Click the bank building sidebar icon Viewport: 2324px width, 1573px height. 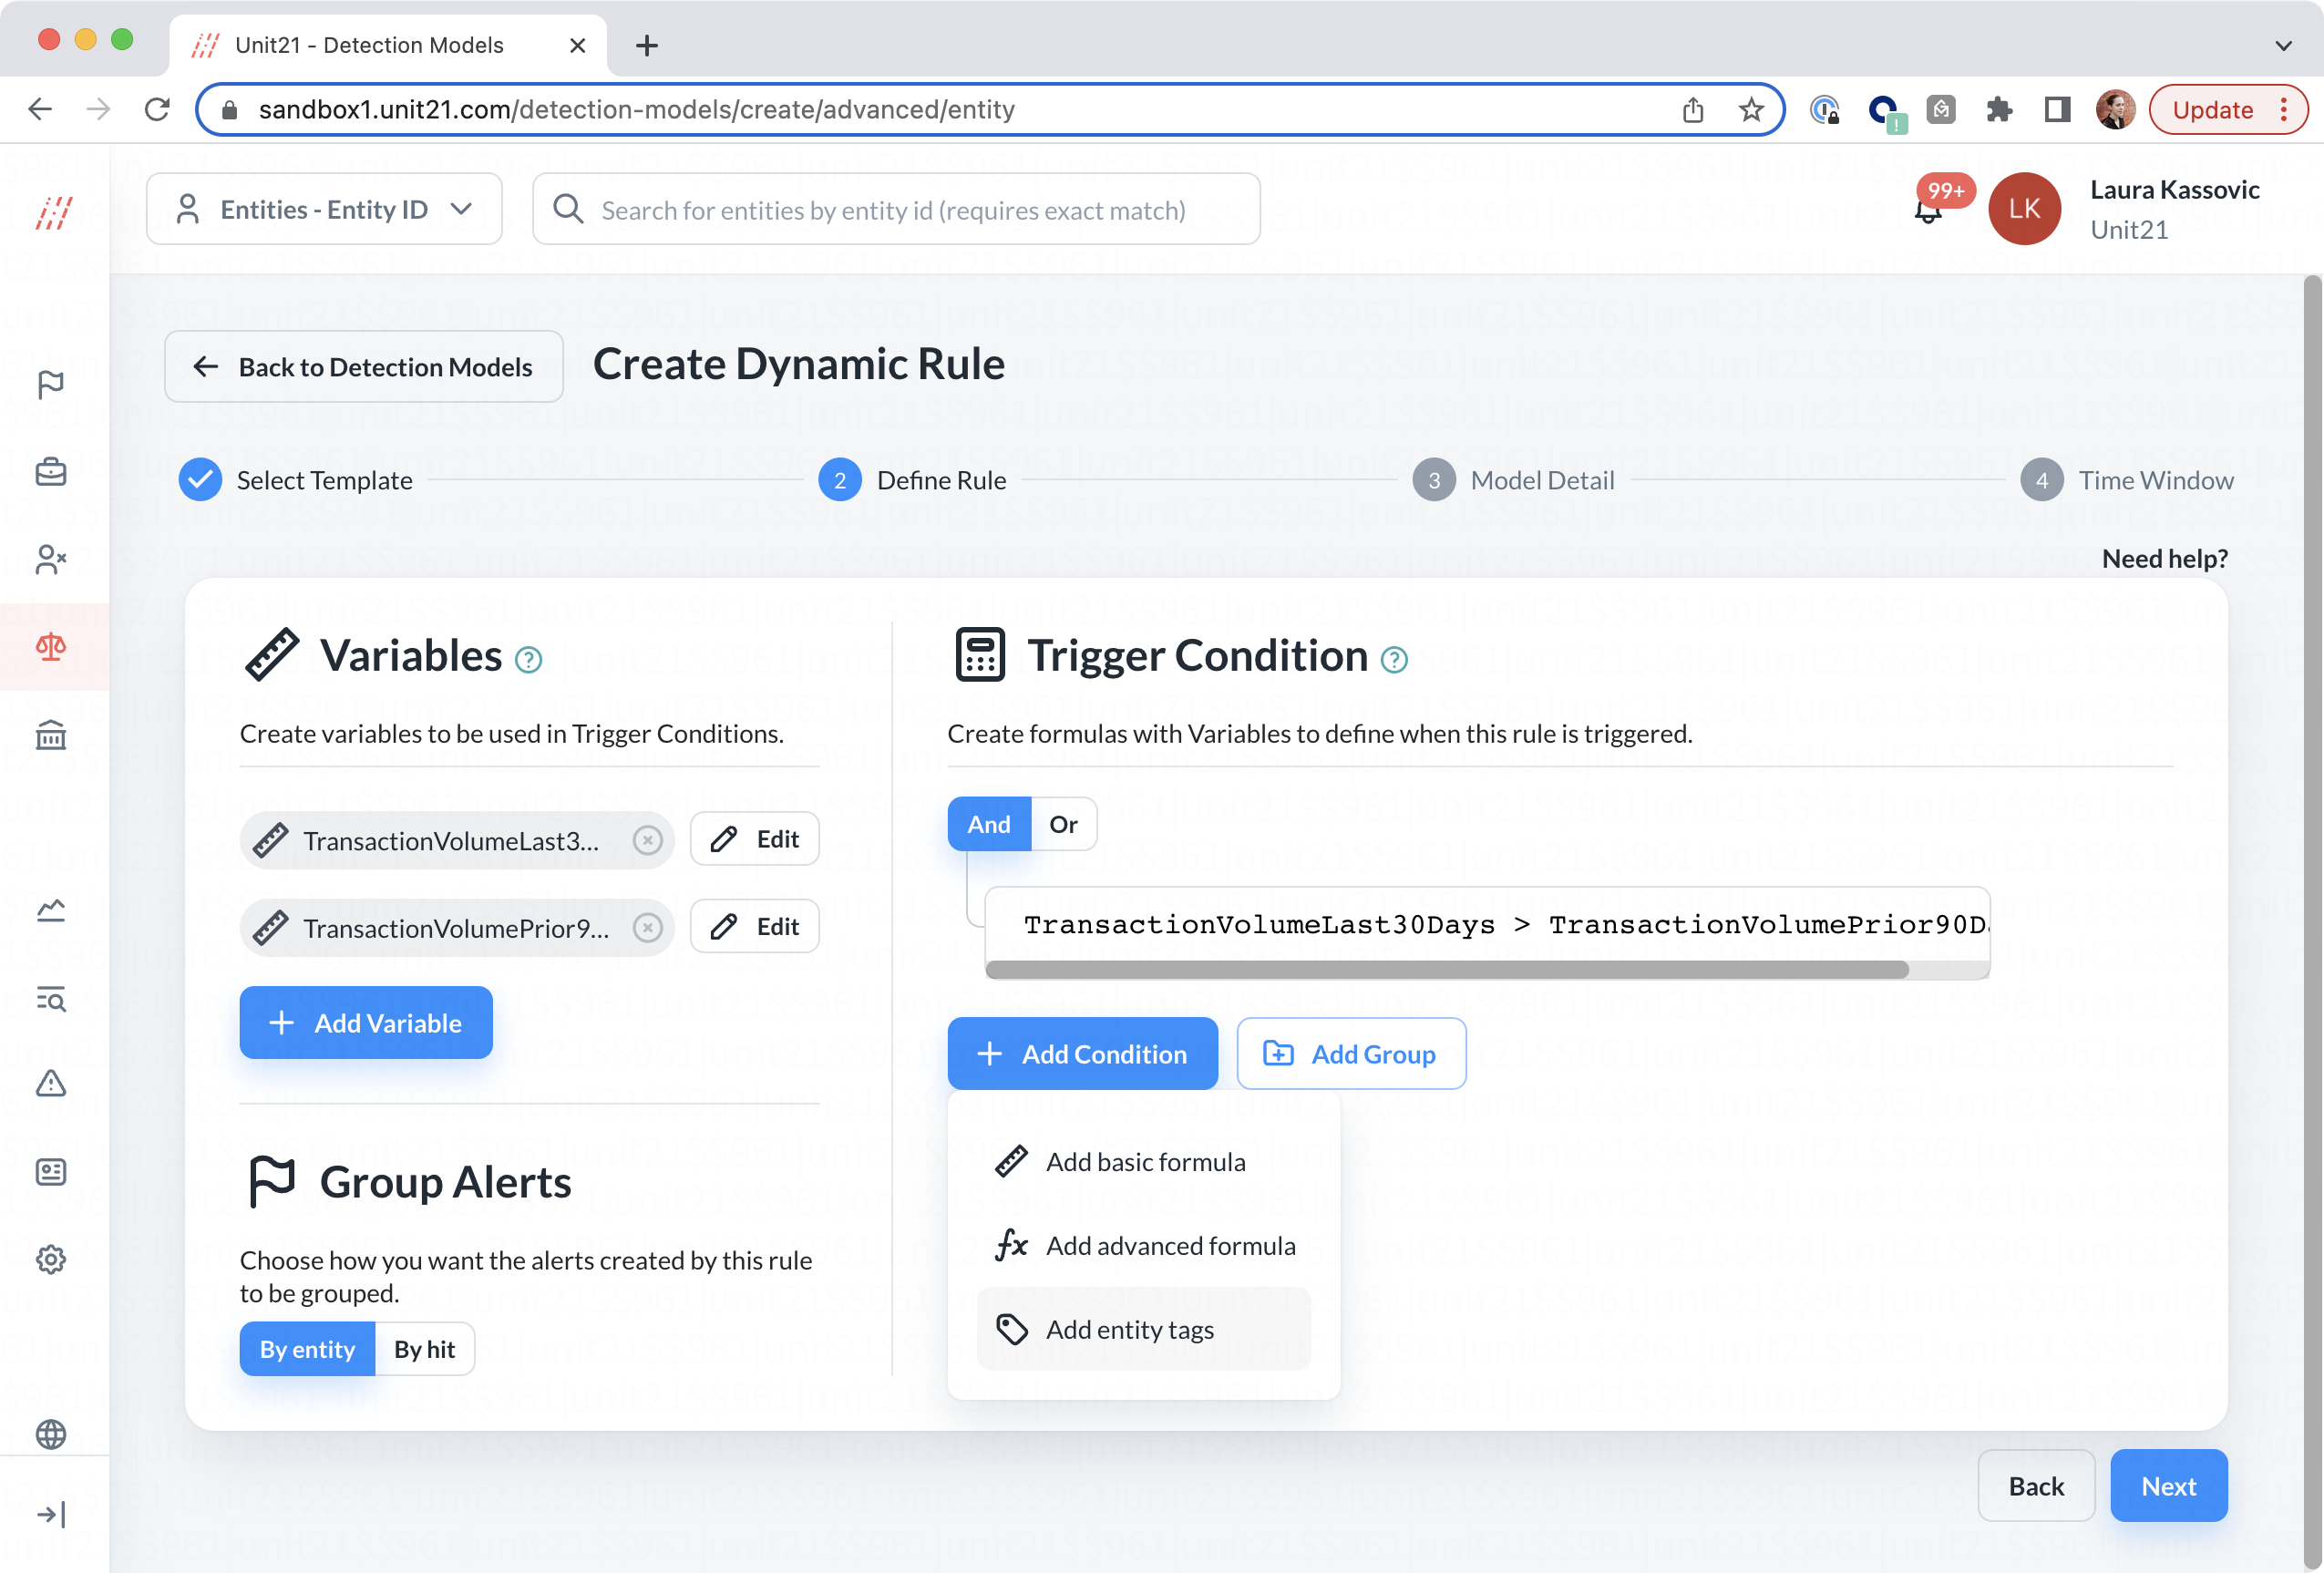pos(50,735)
